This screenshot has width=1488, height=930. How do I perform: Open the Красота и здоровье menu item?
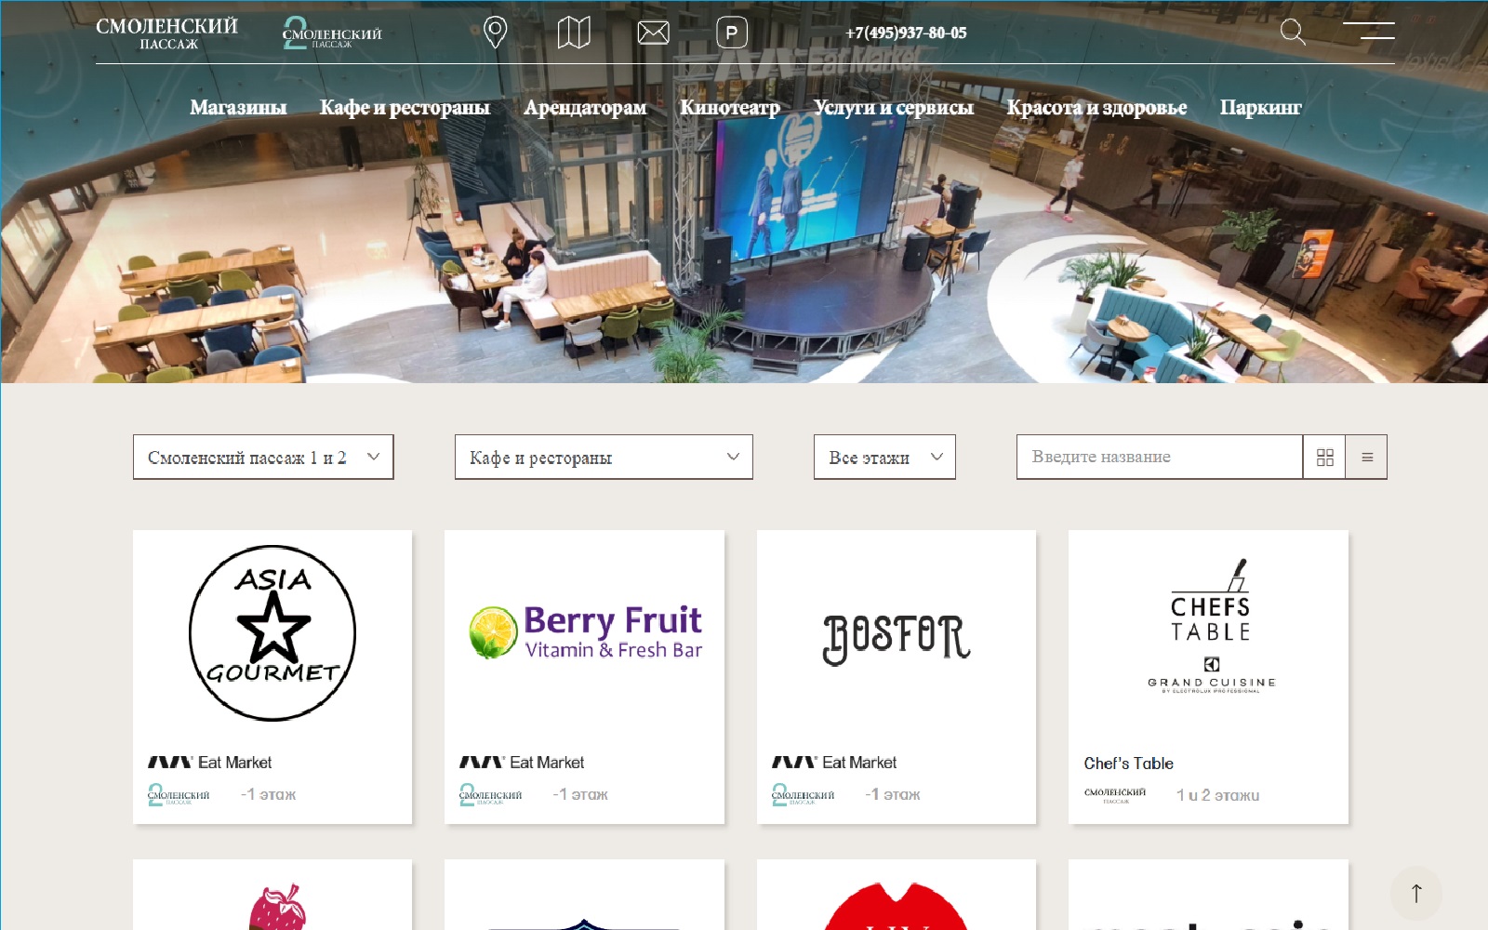1096,107
